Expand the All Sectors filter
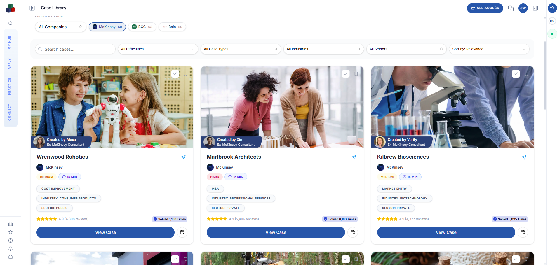The width and height of the screenshot is (557, 265). 406,49
